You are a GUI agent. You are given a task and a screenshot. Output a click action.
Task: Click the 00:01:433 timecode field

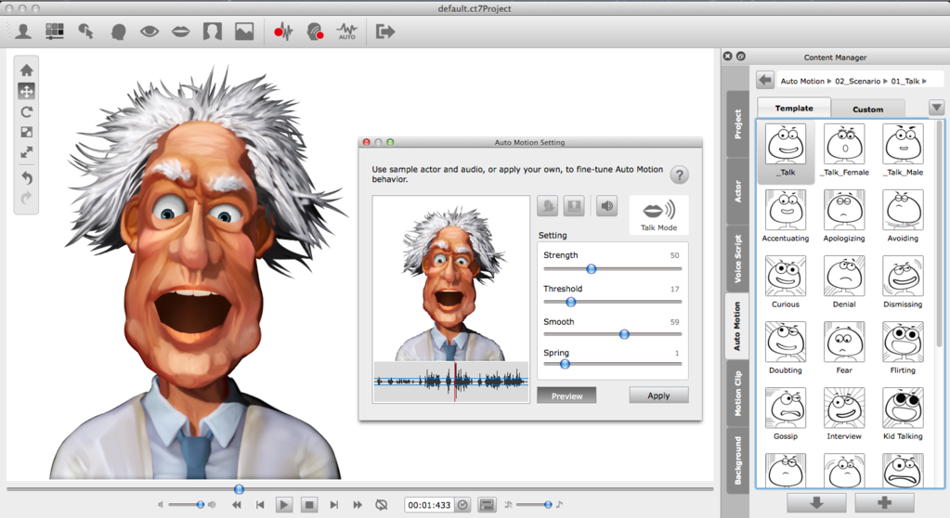pos(429,505)
